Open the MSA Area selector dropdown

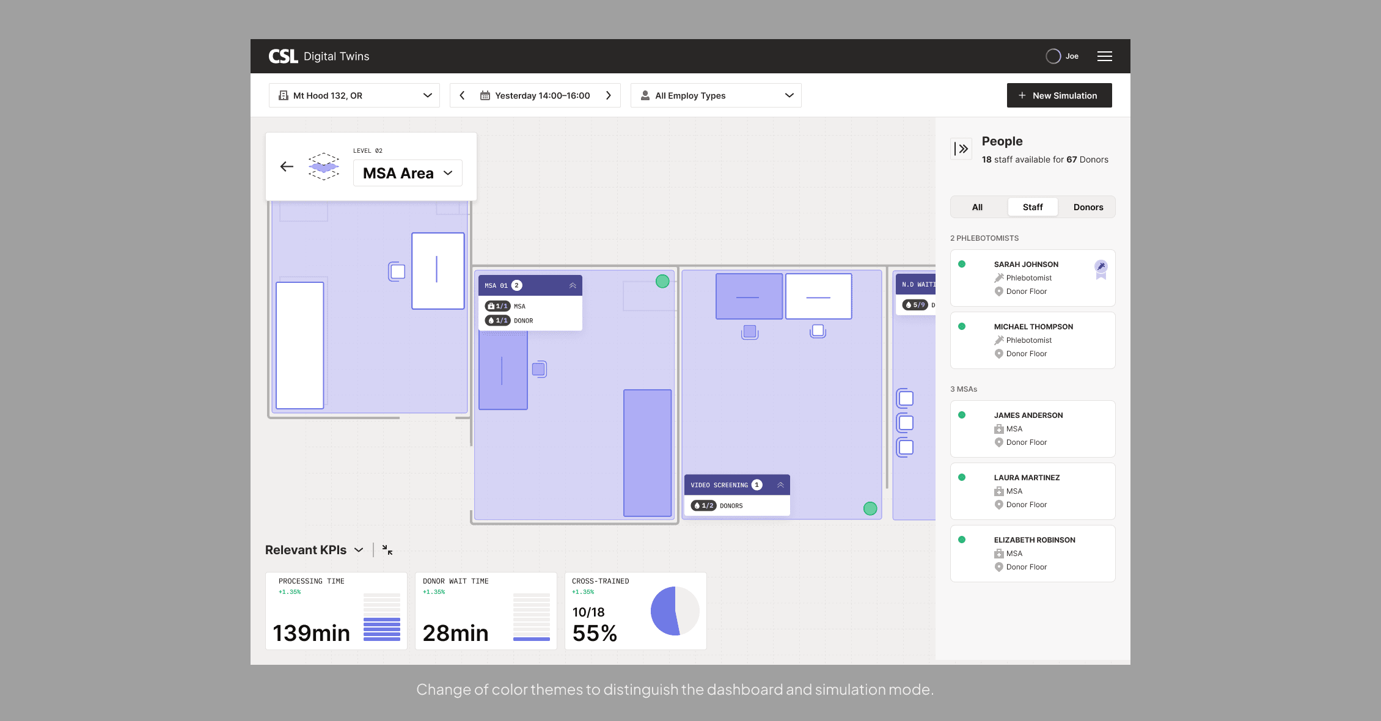tap(408, 173)
